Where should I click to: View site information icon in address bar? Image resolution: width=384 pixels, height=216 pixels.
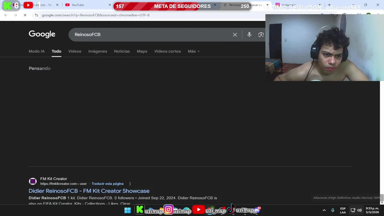[x=36, y=15]
